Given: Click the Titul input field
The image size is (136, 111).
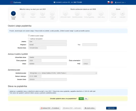Looking at the screenshot, I should pos(90,45).
